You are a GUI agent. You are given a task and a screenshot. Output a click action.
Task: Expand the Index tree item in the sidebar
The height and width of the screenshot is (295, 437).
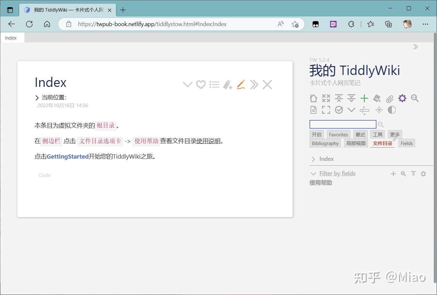click(313, 159)
